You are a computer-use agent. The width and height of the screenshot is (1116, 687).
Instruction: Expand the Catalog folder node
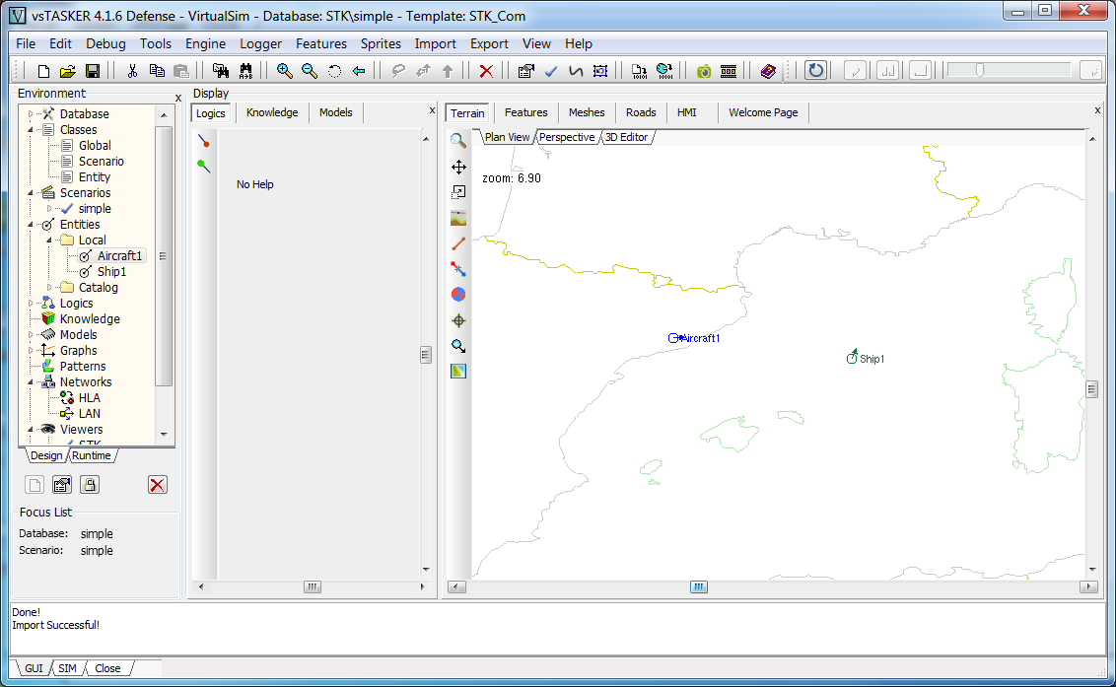pyautogui.click(x=50, y=288)
